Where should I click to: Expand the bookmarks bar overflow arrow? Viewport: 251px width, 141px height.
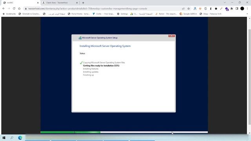(247, 14)
